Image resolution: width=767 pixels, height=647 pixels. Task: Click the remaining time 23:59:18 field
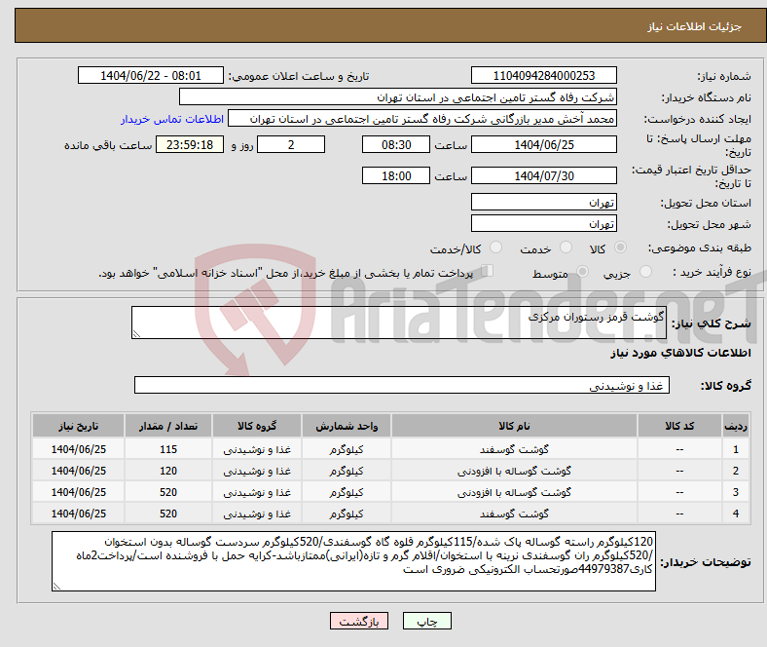click(x=189, y=144)
